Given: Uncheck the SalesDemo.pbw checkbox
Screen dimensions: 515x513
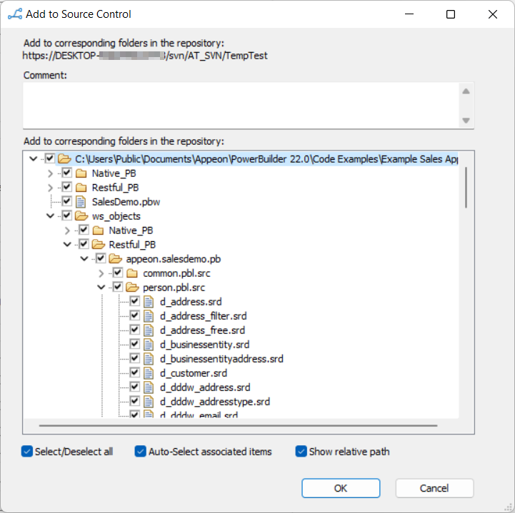Looking at the screenshot, I should coord(66,201).
